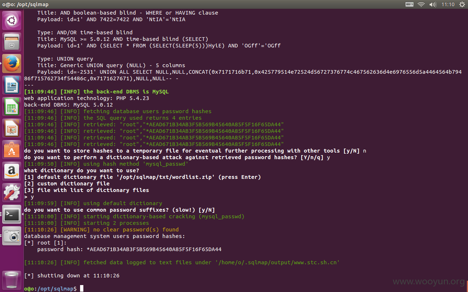468x292 pixels.
Task: Open the clock showing 11:10
Action: coord(448,4)
